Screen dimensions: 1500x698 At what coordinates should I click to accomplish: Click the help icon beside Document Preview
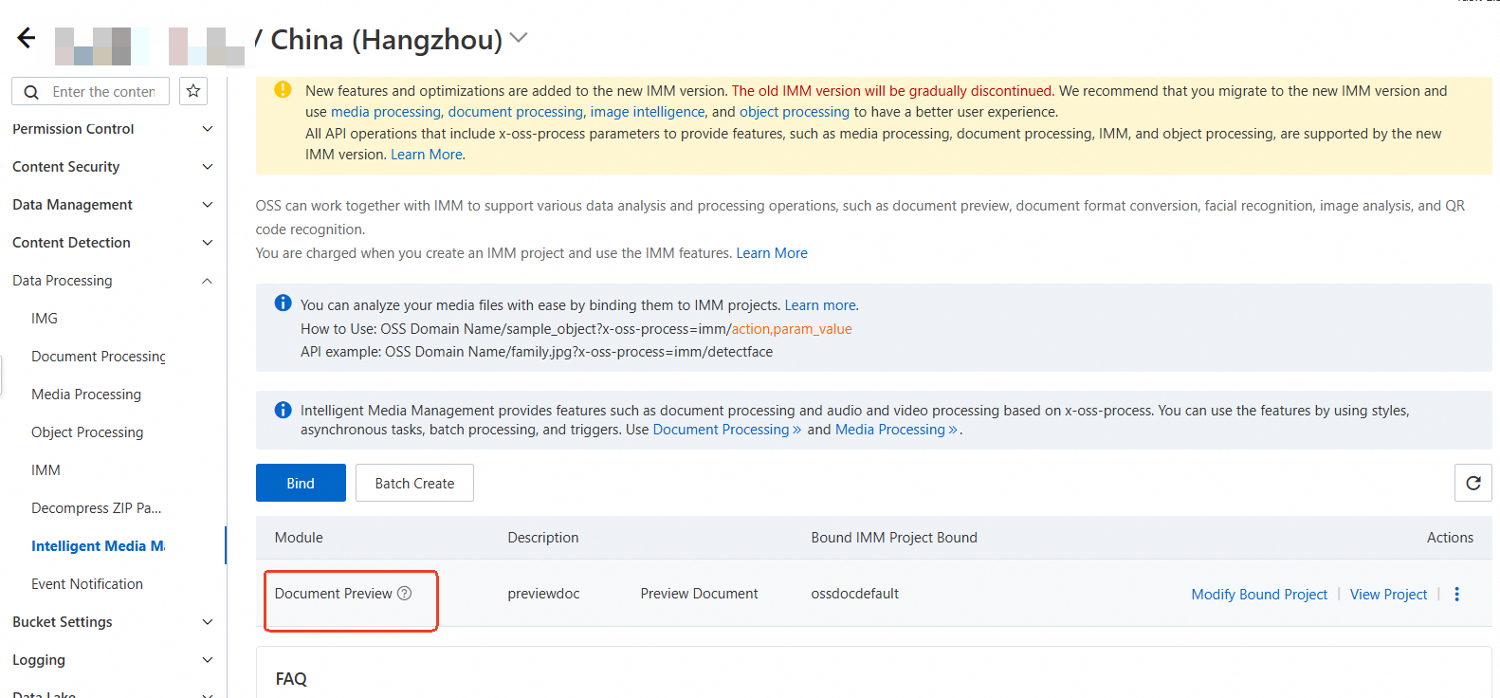click(x=405, y=594)
